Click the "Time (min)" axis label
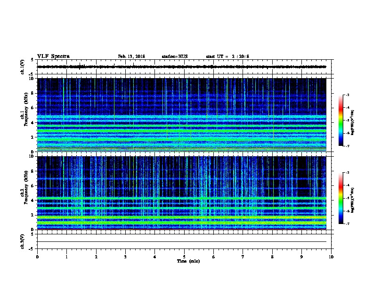 (x=188, y=261)
